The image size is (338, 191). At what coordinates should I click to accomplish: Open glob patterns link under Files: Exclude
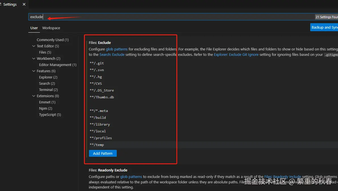[x=117, y=49]
